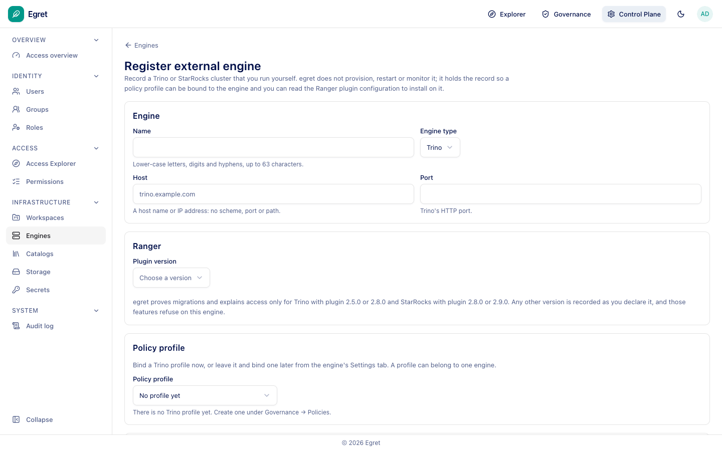Viewport: 722px width, 451px height.
Task: Open the Access overview page link
Action: (56, 56)
